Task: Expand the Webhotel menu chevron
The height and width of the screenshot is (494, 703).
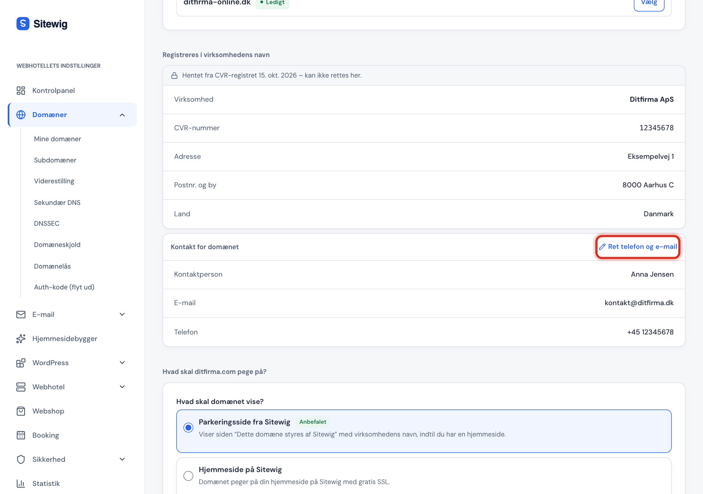Action: point(122,387)
